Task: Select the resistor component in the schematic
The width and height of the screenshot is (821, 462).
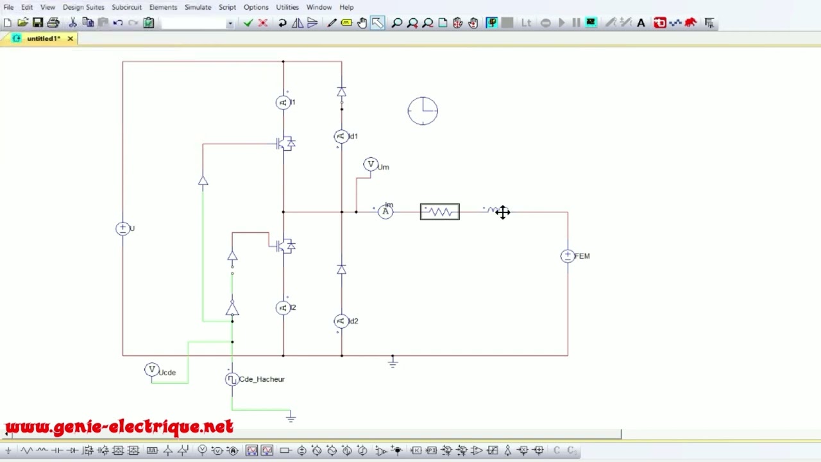Action: pyautogui.click(x=440, y=211)
